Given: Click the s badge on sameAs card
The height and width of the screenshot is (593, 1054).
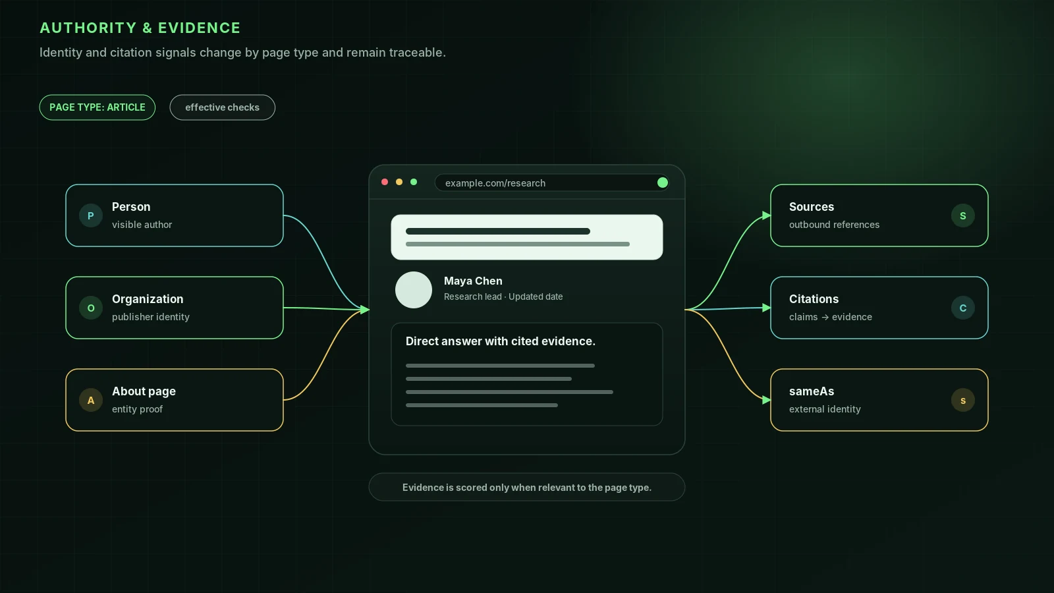Looking at the screenshot, I should (x=963, y=400).
